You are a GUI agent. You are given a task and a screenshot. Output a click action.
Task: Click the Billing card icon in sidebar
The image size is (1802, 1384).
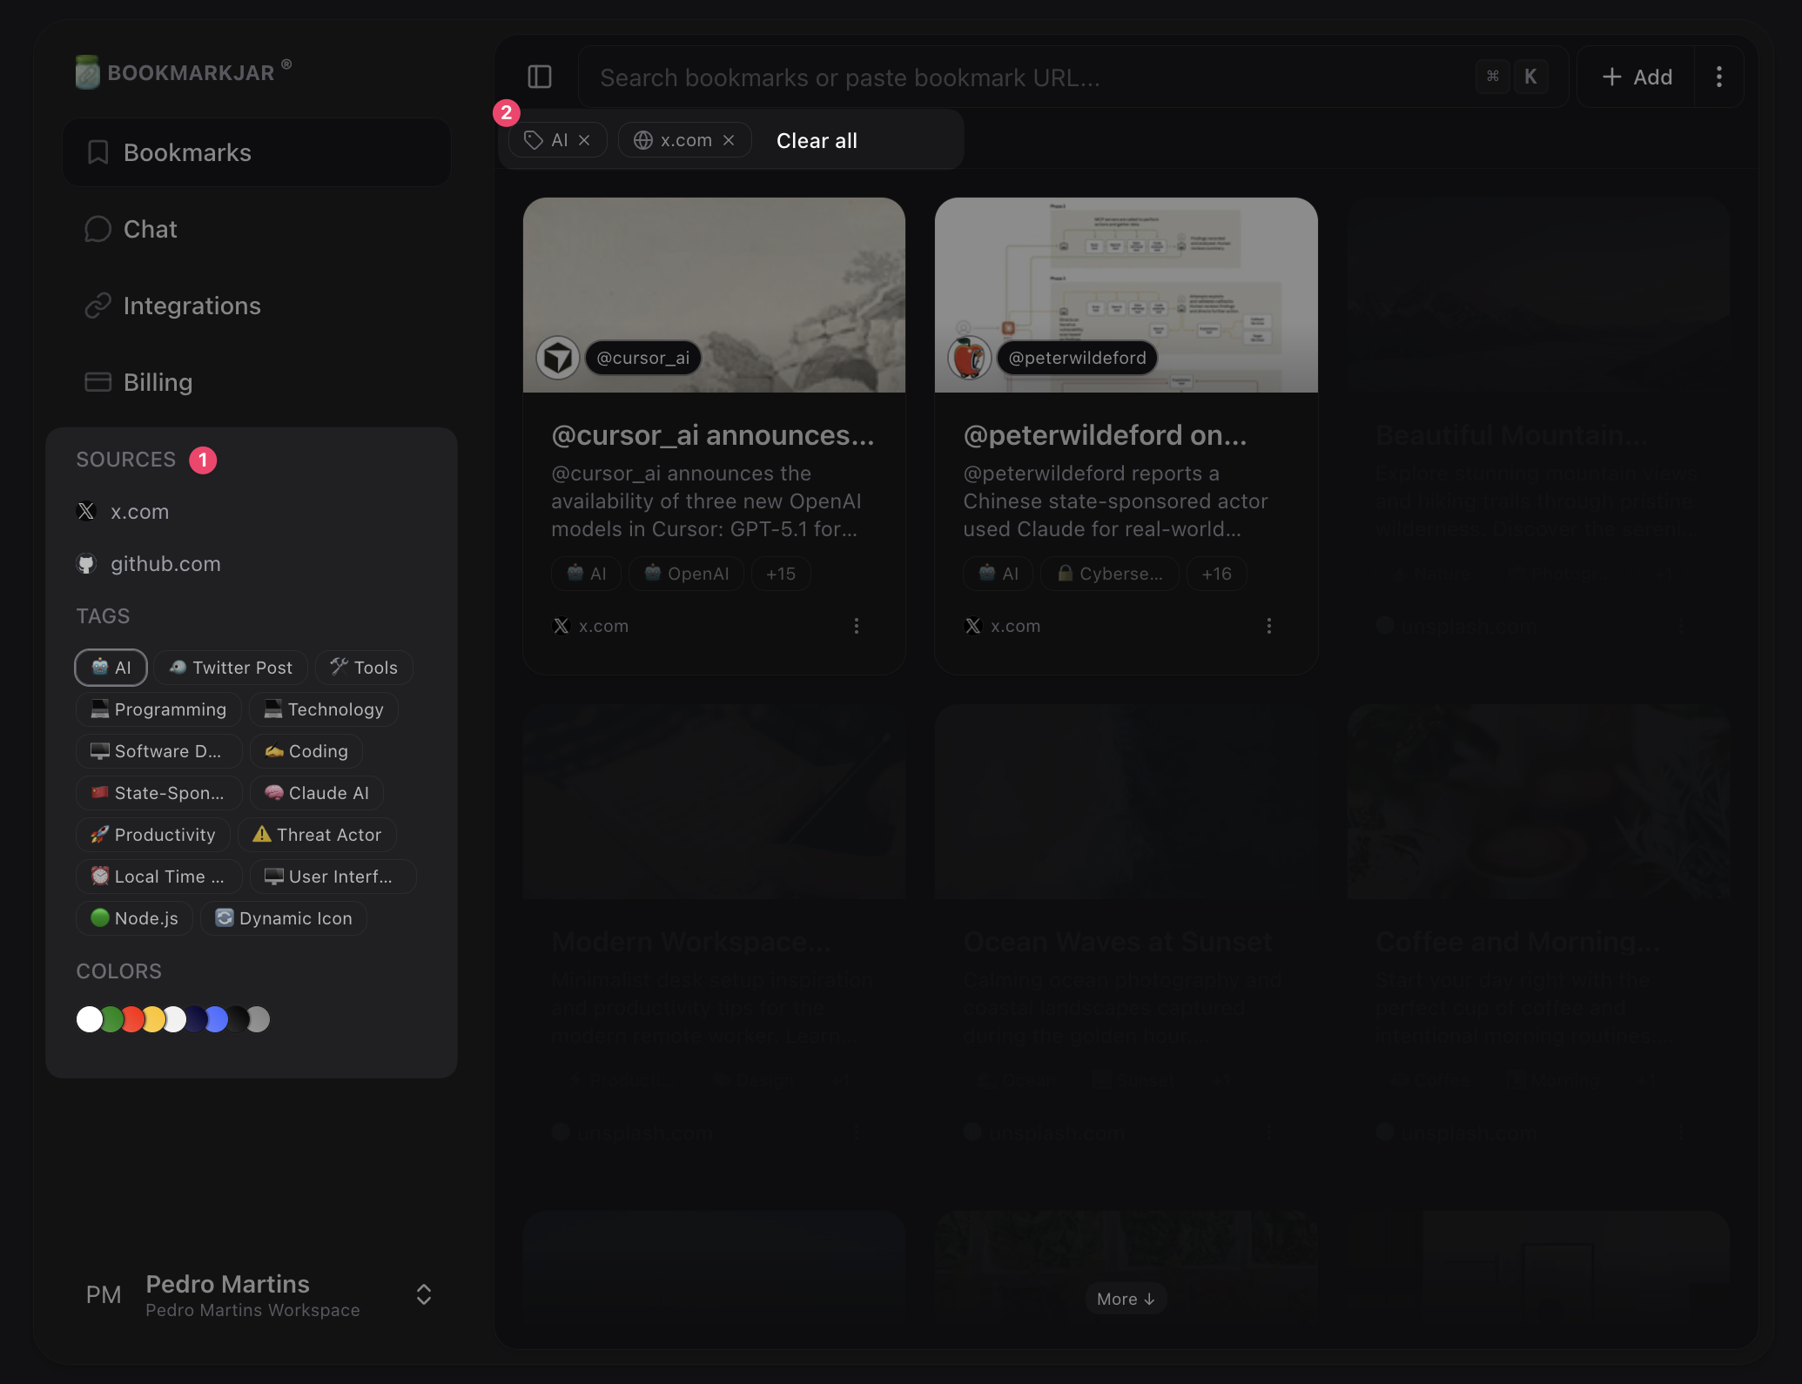[x=97, y=381]
